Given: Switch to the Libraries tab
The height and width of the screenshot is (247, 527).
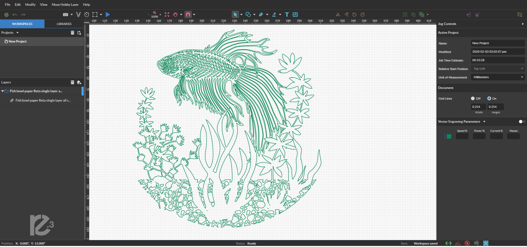Looking at the screenshot, I should pyautogui.click(x=64, y=24).
